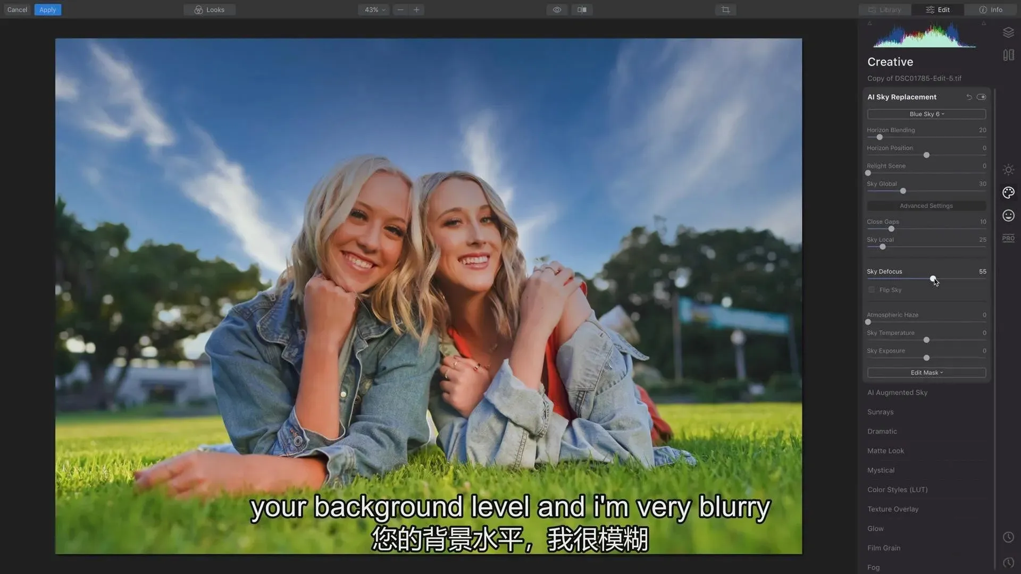Open the Canvas tools icon

click(x=1008, y=55)
